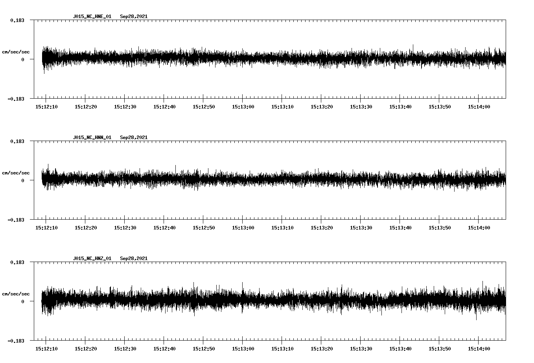Click the 15:13:00 time label under the HNE plot
The height and width of the screenshot is (363, 534).
(x=243, y=106)
